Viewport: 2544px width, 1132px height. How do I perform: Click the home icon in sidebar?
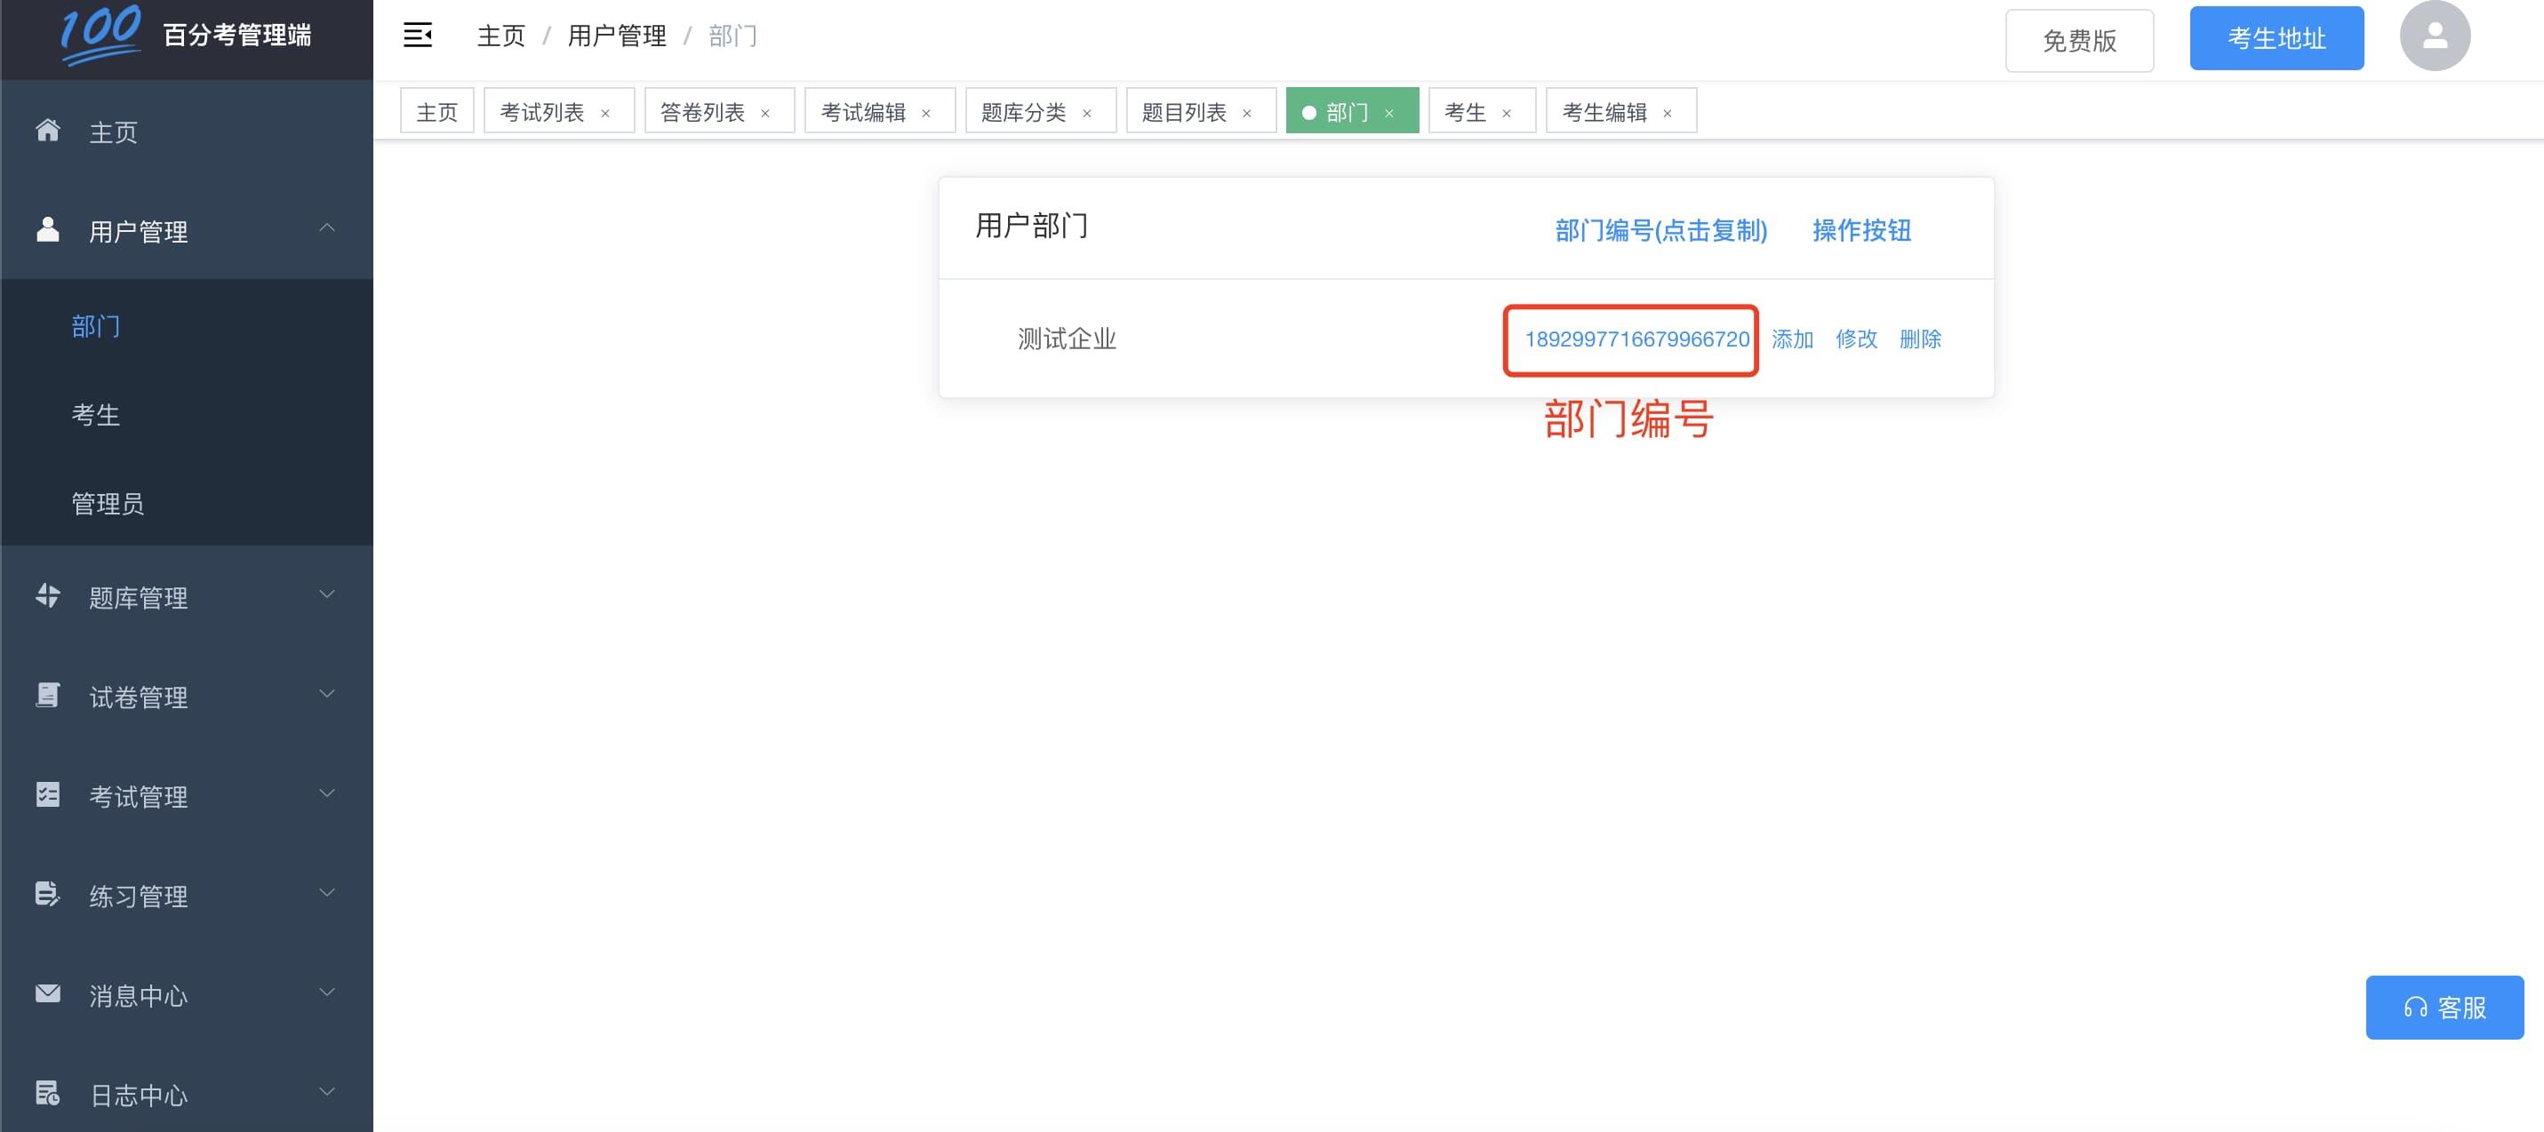coord(47,131)
